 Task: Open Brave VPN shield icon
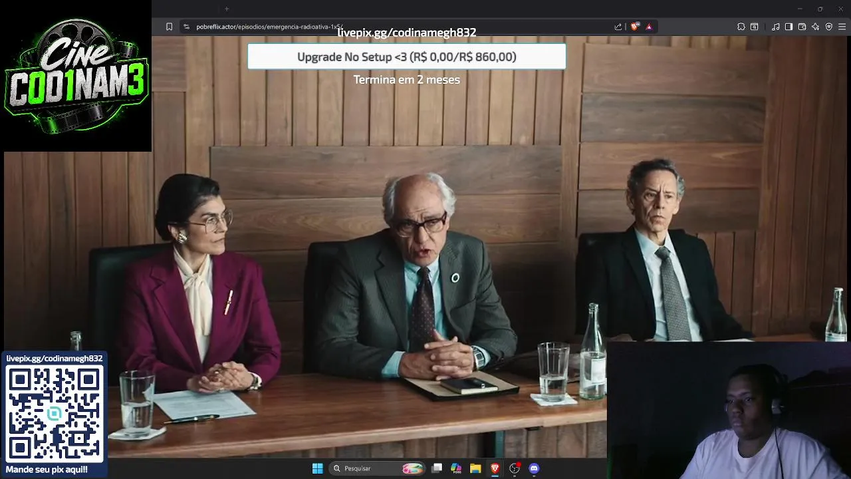coord(829,27)
